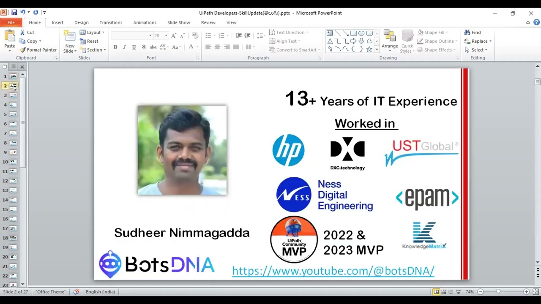This screenshot has width=541, height=304.
Task: Toggle Text Shadow formatting
Action: (x=144, y=47)
